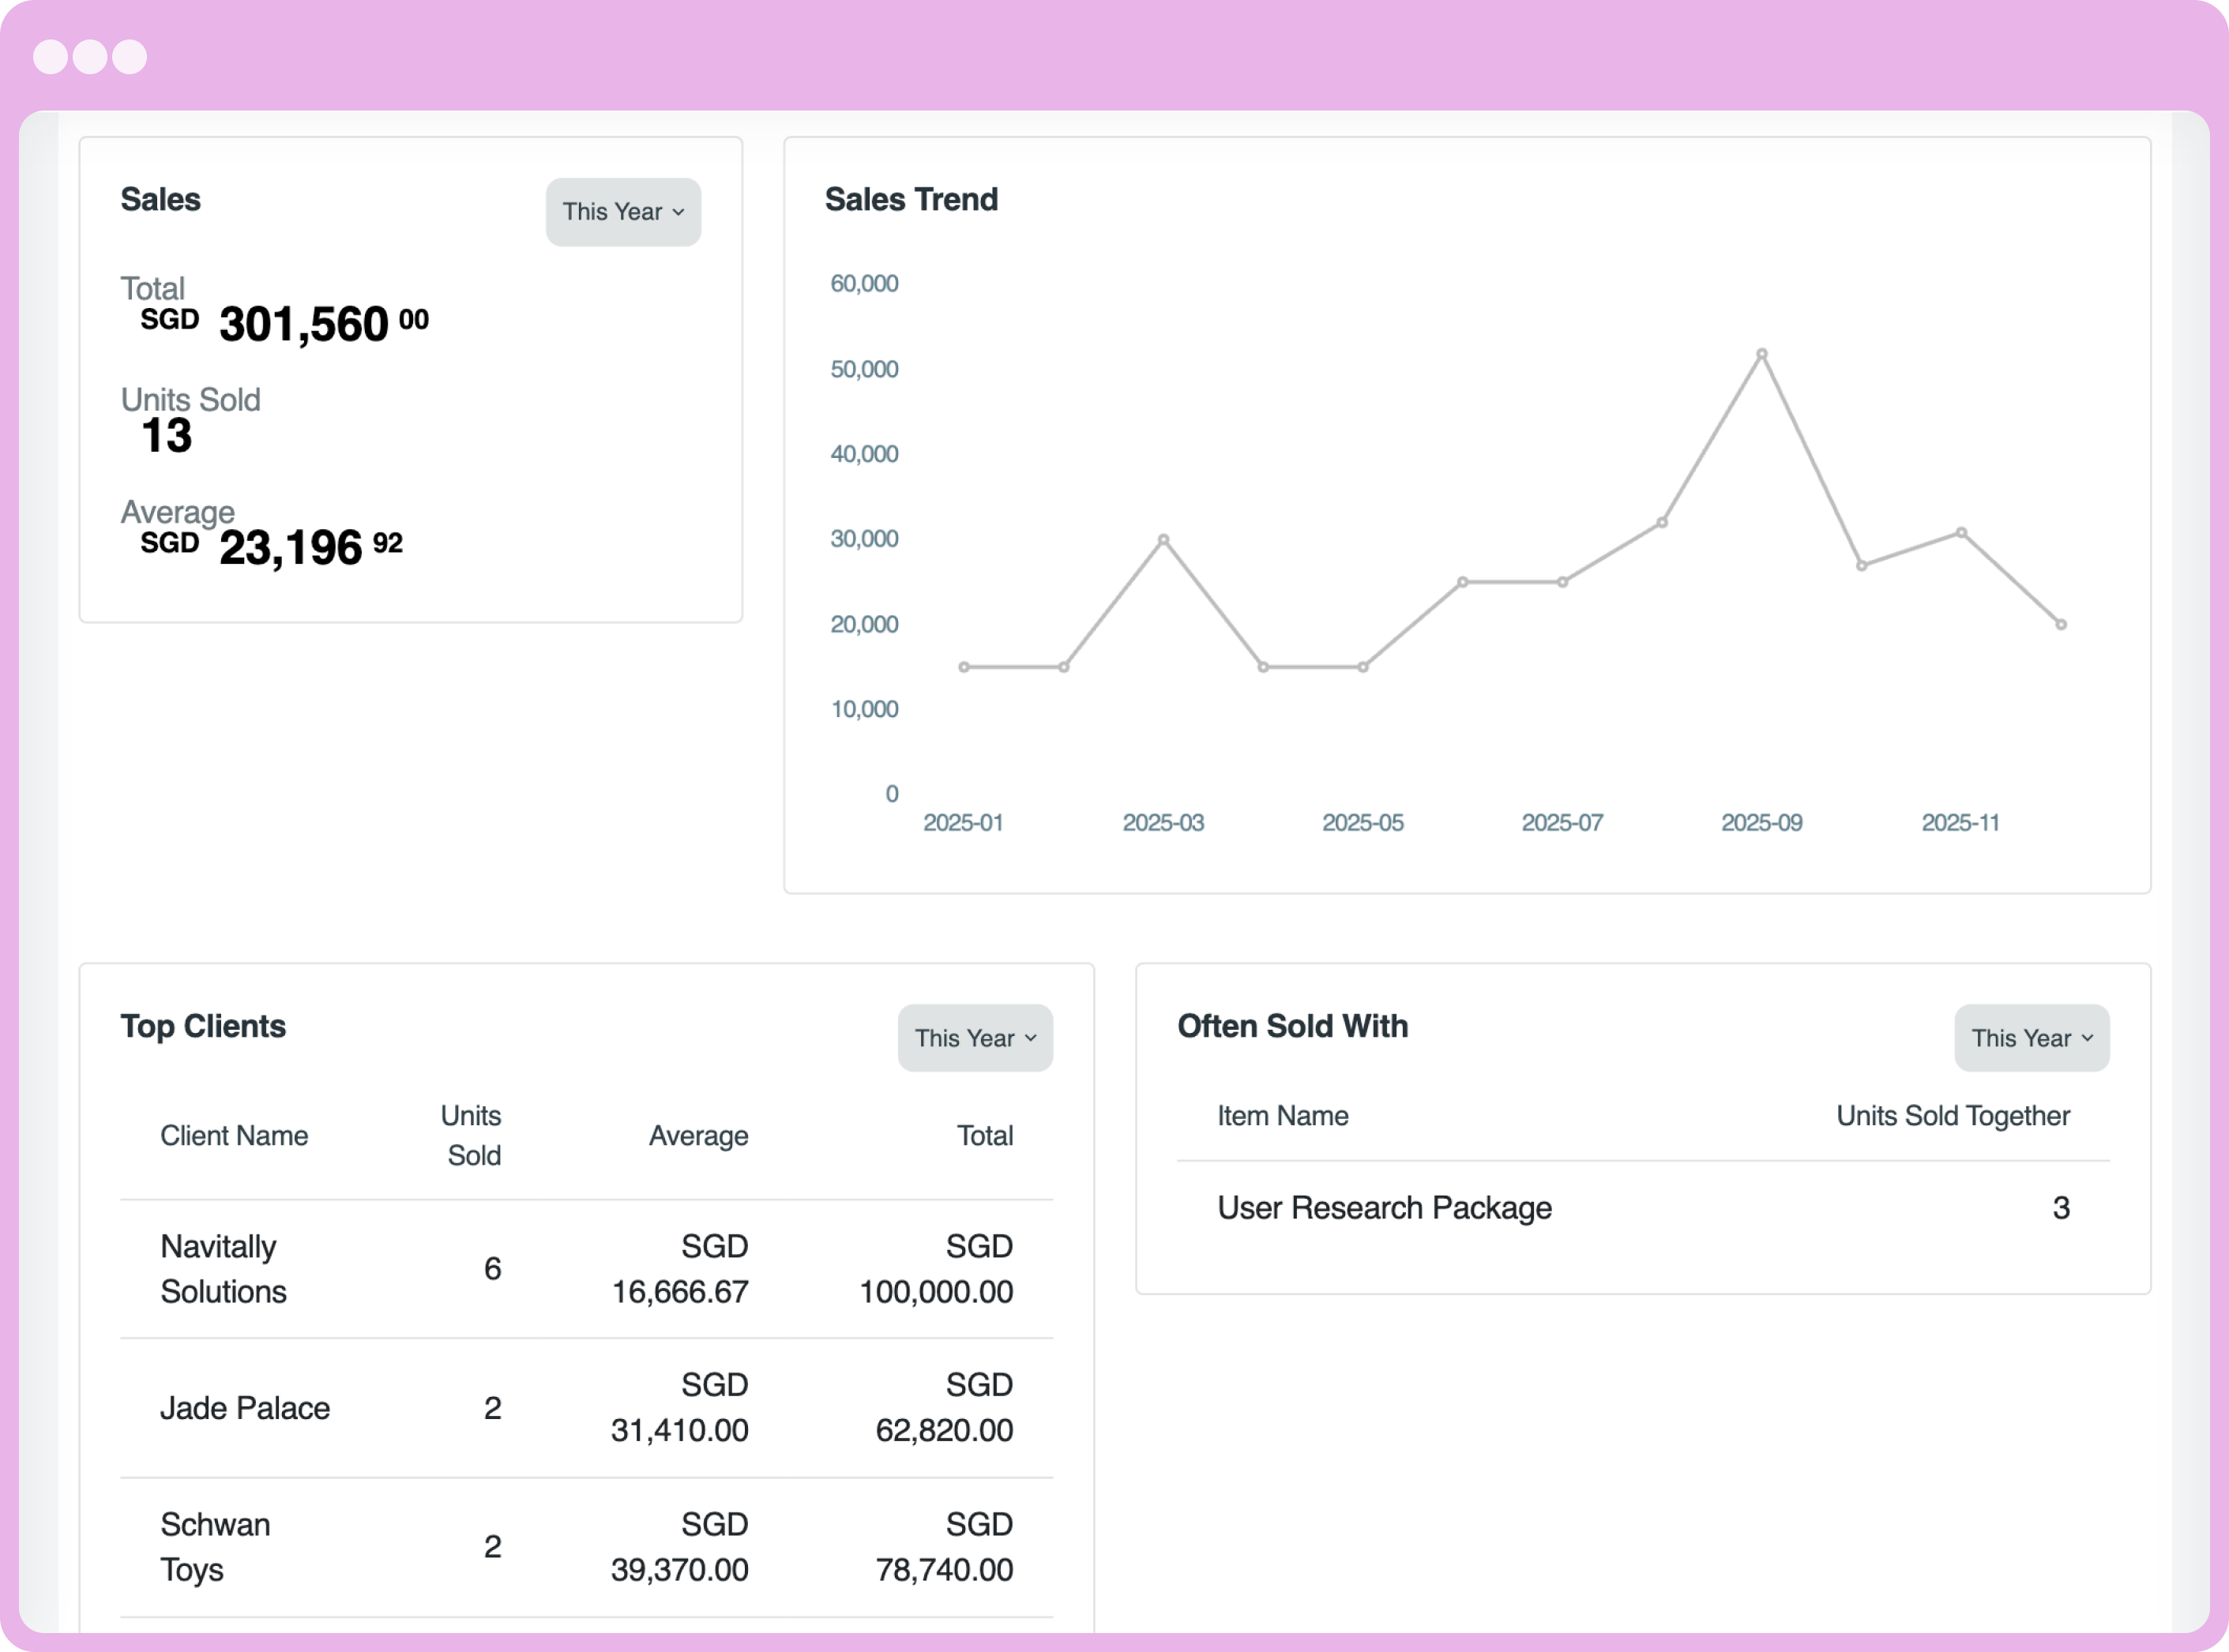Click the peak 2025-09 data point
Screen dimensions: 2229x1652
tap(1761, 354)
